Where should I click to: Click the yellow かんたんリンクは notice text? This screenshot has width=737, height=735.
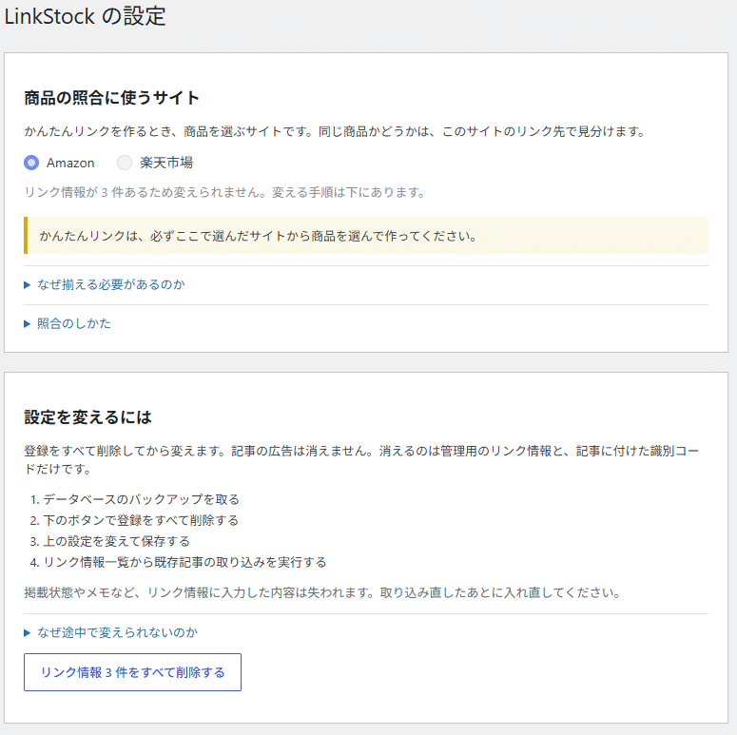258,236
